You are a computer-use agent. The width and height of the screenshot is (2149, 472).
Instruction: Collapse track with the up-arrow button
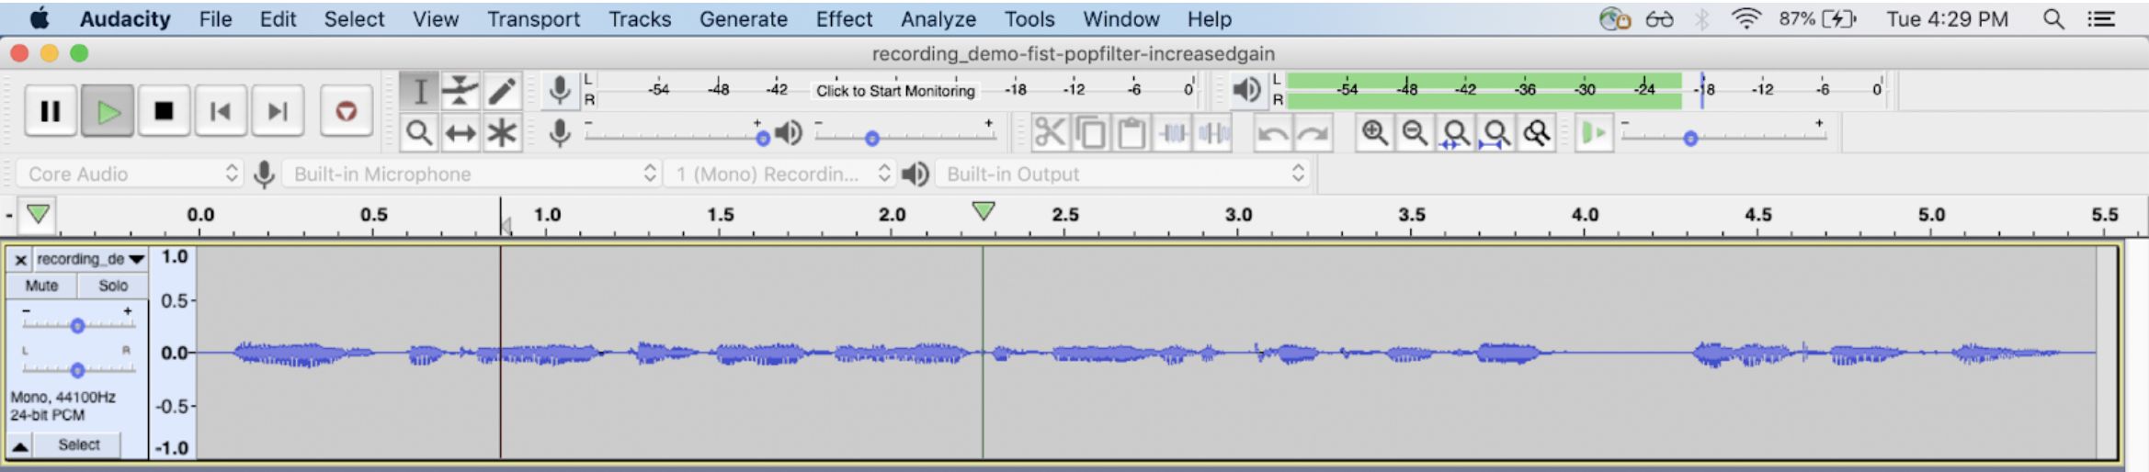coord(19,445)
